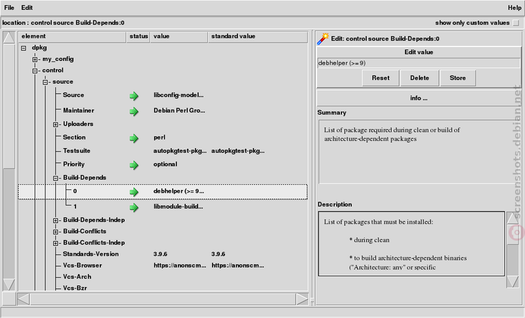525x318 pixels.
Task: Click the debhelper edit value field
Action: coord(419,63)
